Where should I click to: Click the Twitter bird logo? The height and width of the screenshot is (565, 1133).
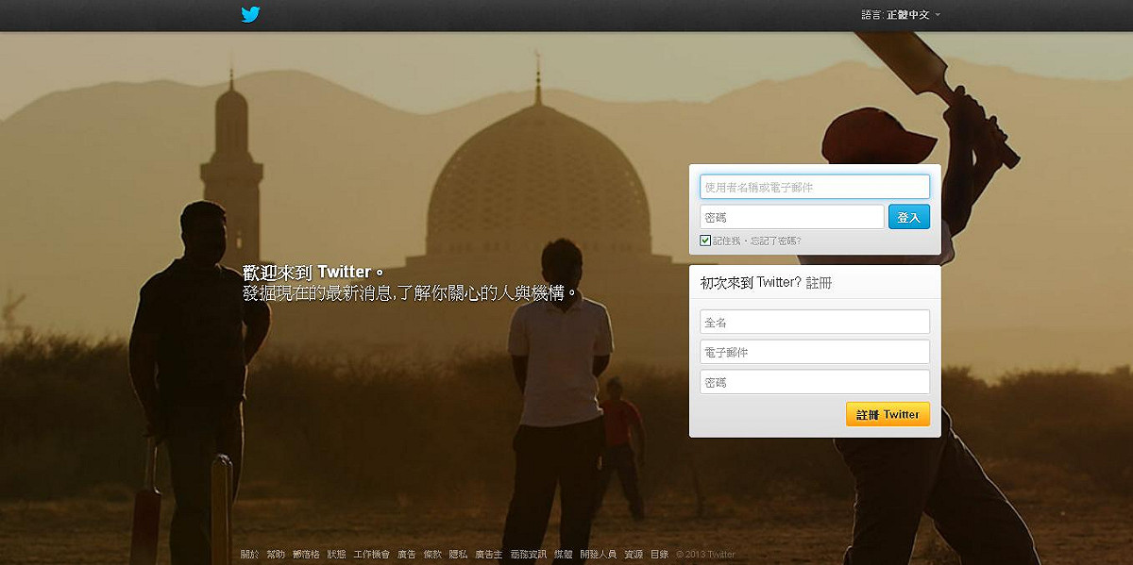coord(250,14)
